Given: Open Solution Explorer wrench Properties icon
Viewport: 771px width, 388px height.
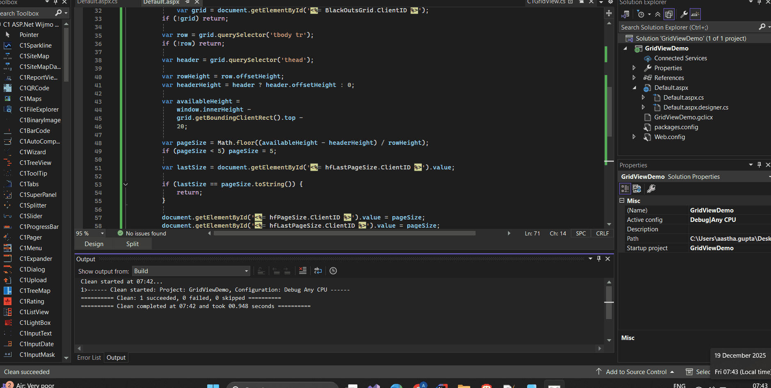Looking at the screenshot, I should tap(684, 14).
